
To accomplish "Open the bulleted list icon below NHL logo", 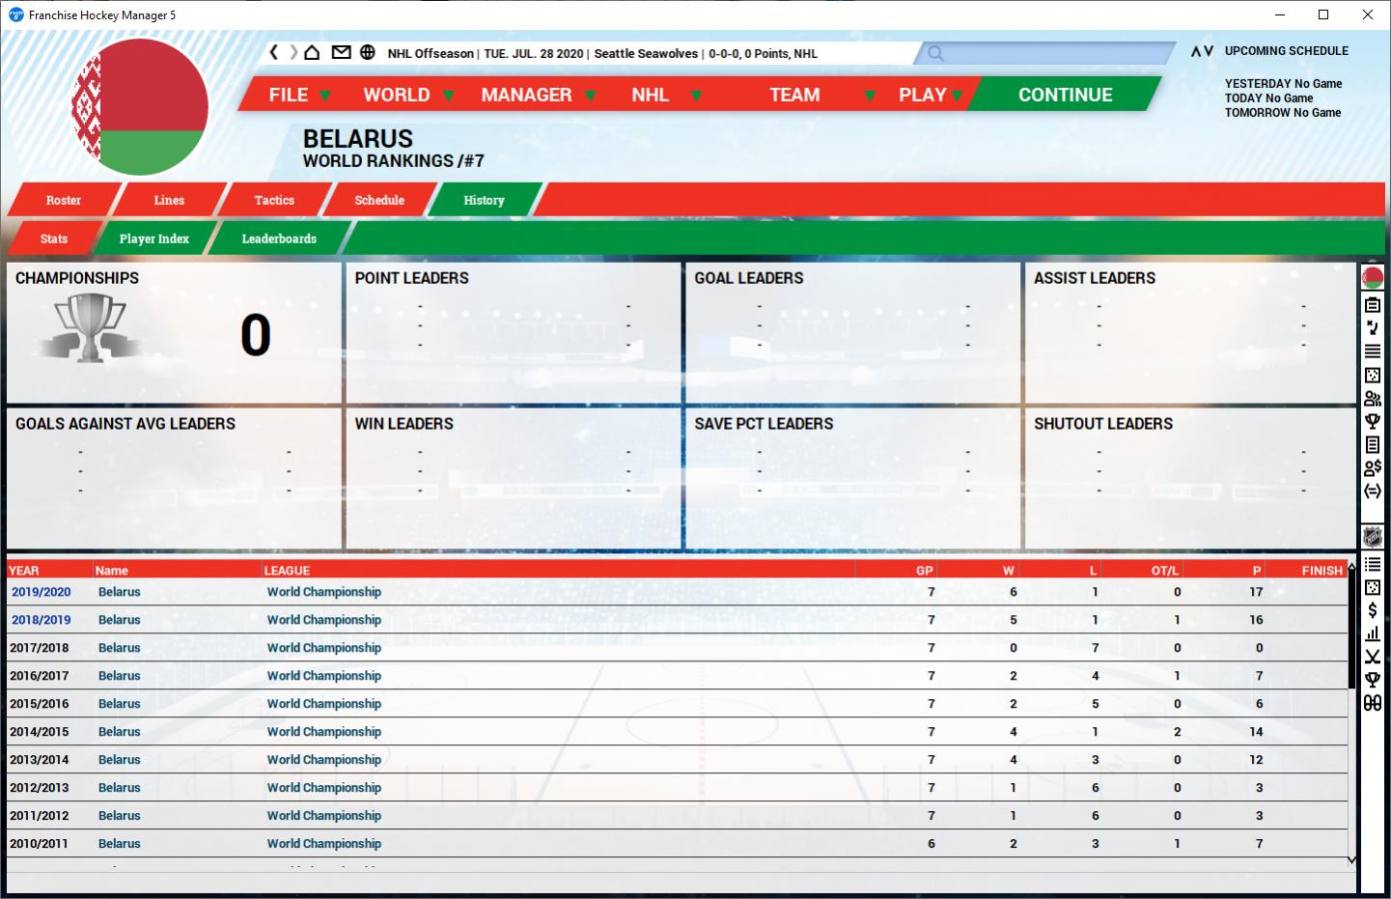I will click(x=1372, y=564).
